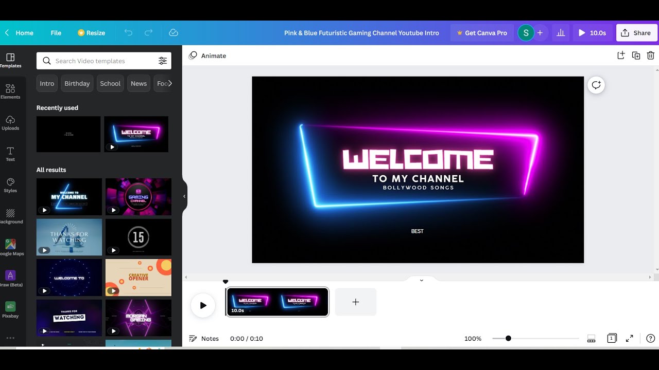Open the Styles sidebar panel

[10, 185]
